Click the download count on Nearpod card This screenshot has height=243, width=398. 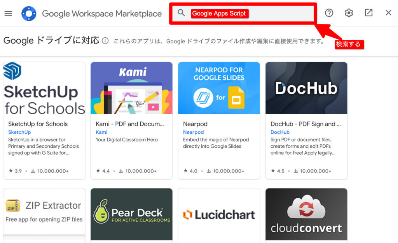225,171
